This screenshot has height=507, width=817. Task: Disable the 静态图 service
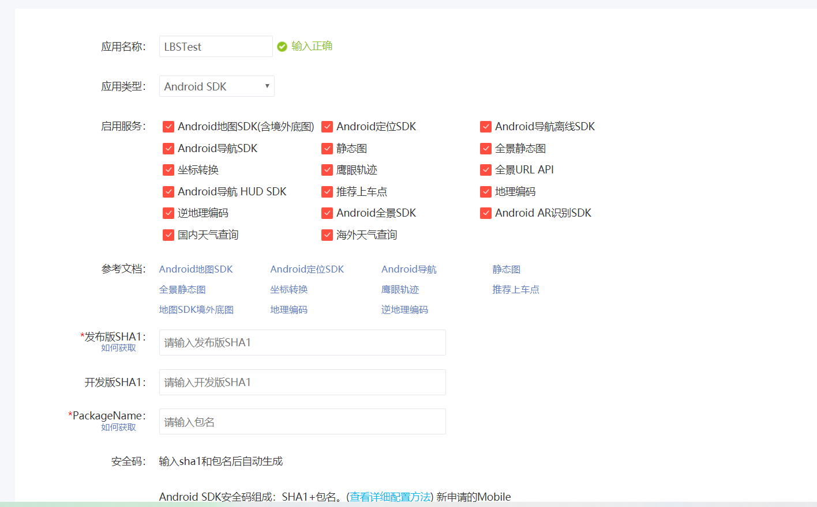point(327,148)
